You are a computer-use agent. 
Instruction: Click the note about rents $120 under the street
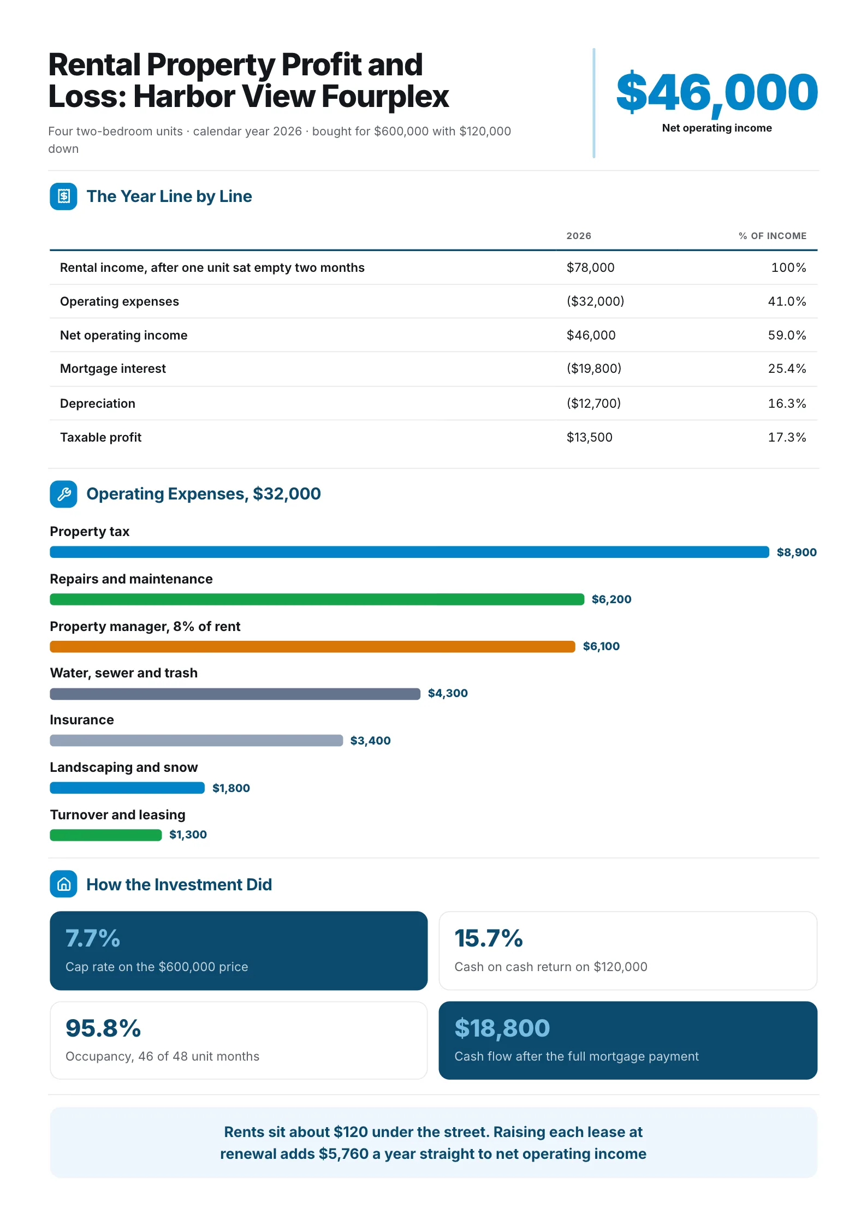pyautogui.click(x=434, y=1142)
